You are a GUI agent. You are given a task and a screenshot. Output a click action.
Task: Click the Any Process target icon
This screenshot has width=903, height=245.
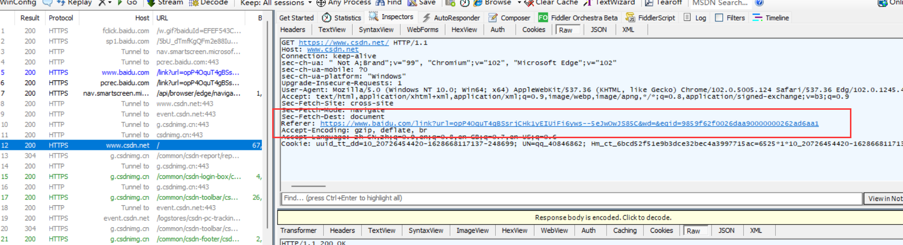(x=321, y=2)
